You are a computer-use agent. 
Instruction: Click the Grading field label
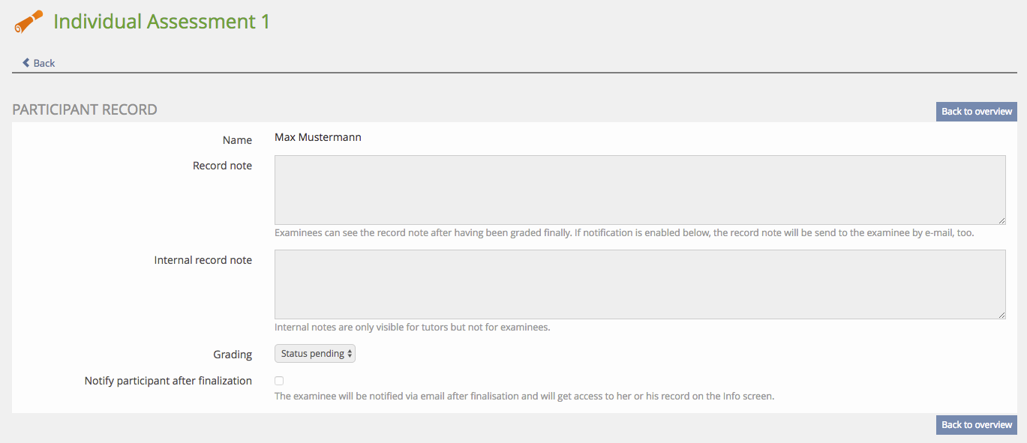pos(233,354)
